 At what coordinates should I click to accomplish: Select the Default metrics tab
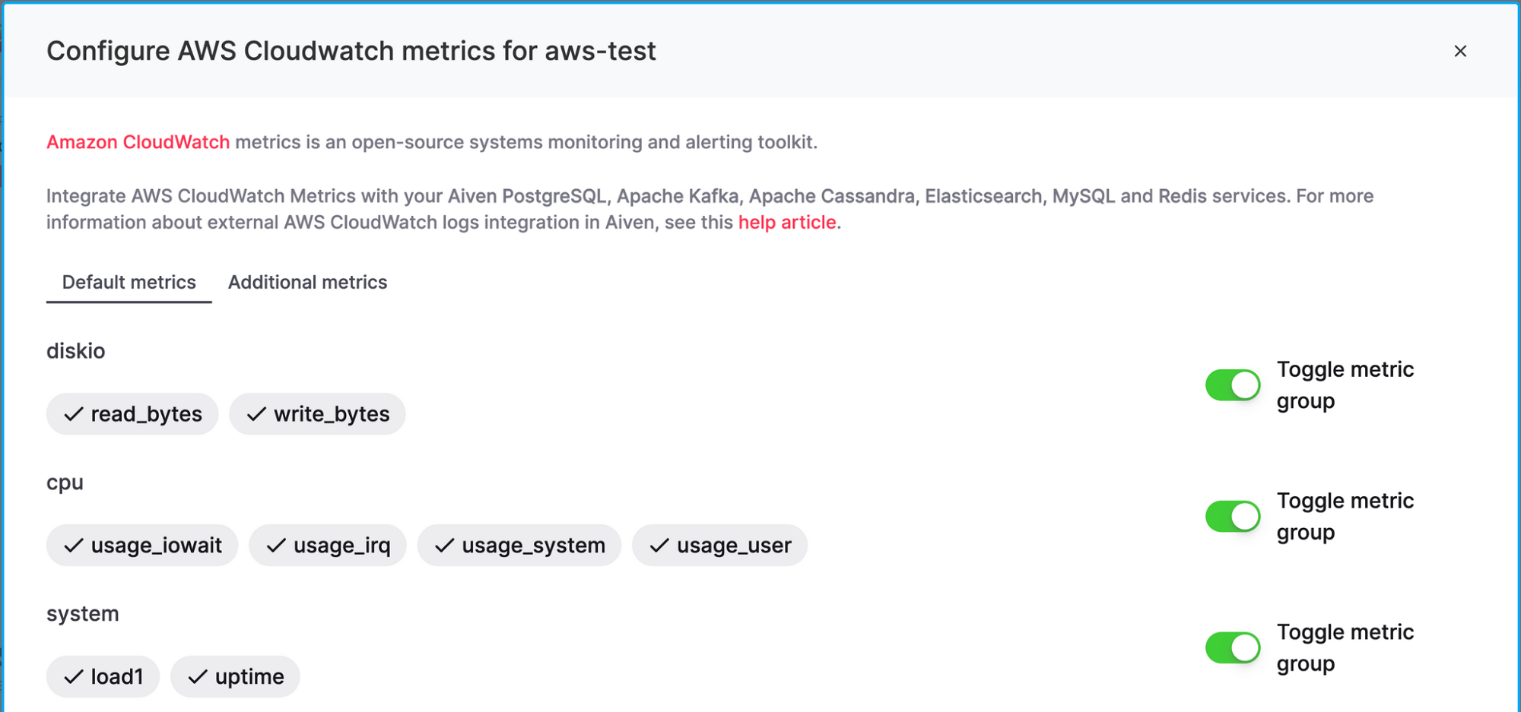[129, 282]
